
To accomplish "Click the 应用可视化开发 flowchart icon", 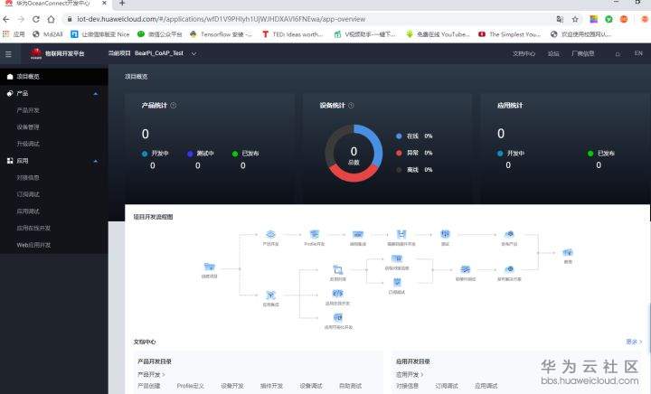I will (338, 318).
